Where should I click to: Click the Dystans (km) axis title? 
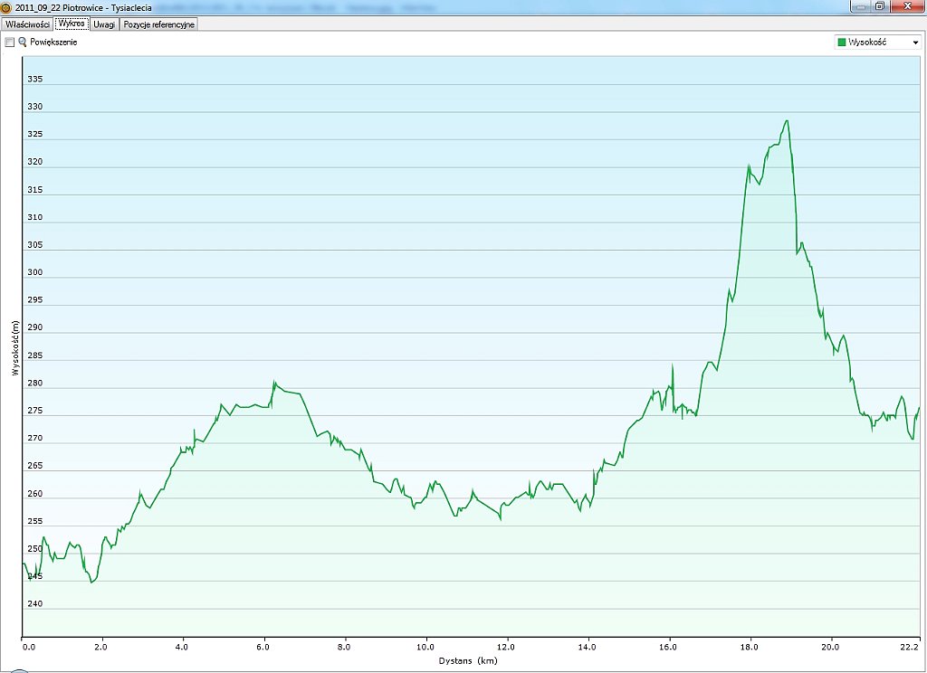point(469,661)
